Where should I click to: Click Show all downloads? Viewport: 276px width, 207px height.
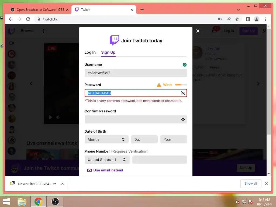point(251,184)
